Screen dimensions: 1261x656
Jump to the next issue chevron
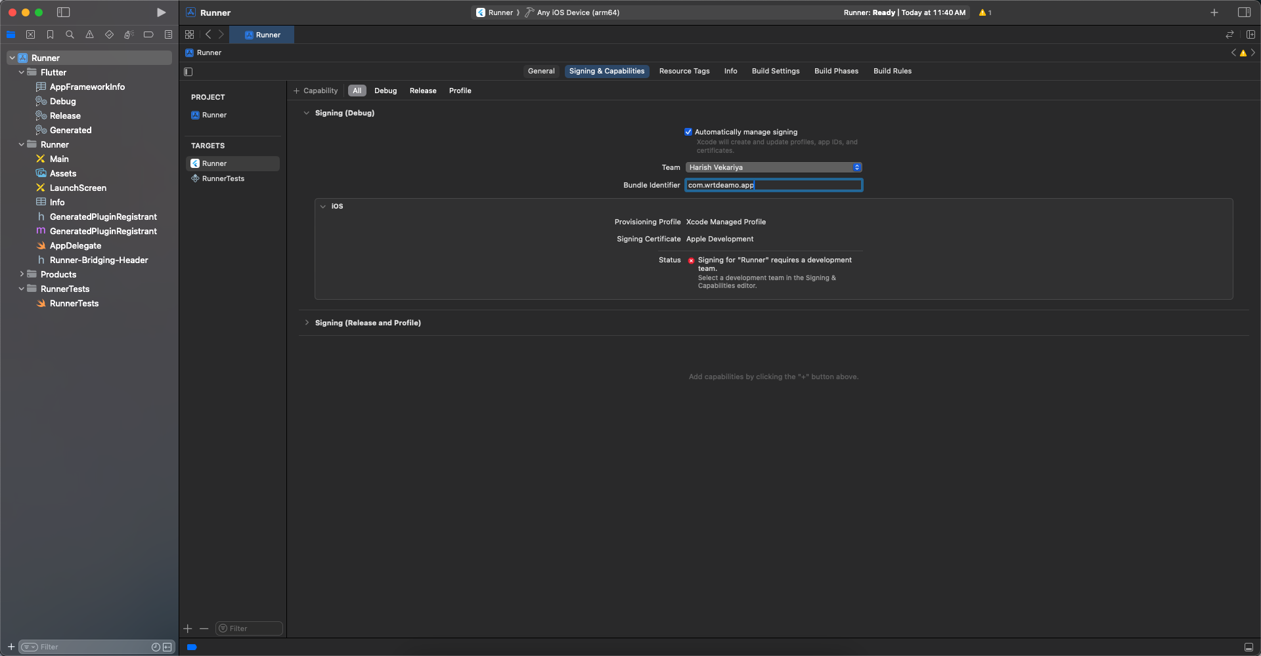[x=1253, y=52]
